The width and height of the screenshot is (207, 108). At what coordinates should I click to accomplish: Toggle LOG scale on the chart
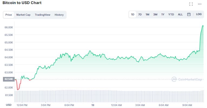199,14
